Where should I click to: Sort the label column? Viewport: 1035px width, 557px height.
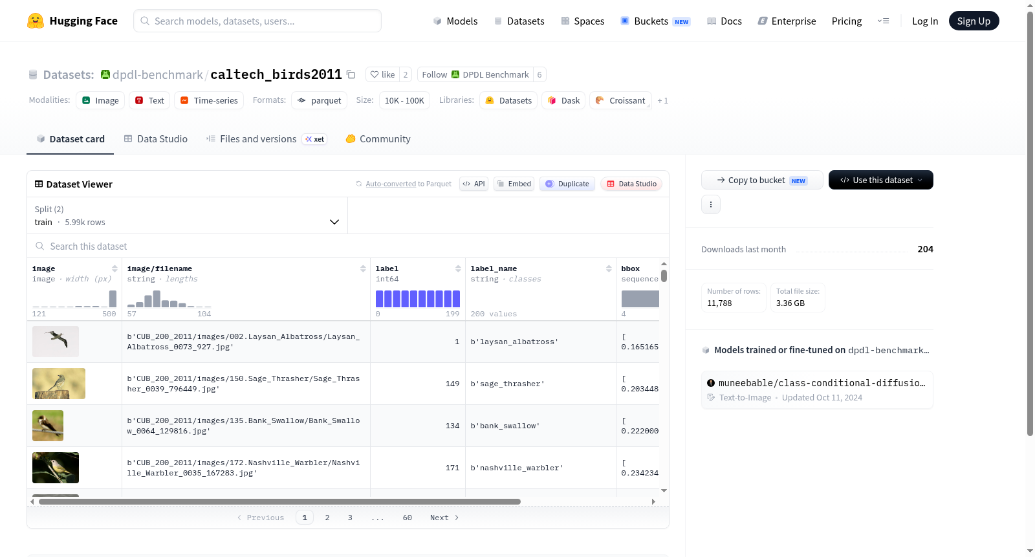coord(458,268)
